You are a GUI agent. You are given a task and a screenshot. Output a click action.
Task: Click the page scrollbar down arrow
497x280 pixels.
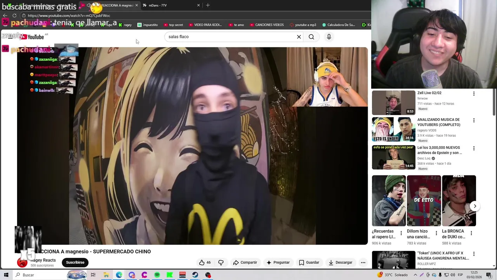click(494, 266)
